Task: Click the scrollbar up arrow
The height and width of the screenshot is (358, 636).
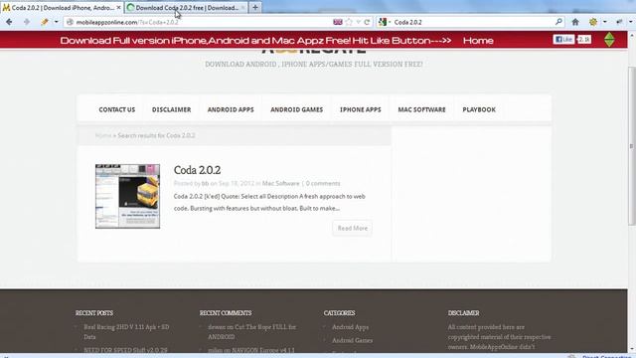Action: [x=632, y=36]
